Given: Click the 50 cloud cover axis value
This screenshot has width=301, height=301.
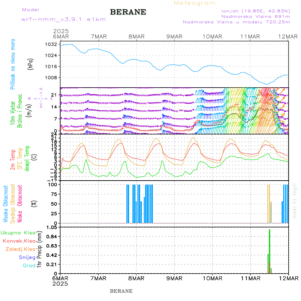Looking at the screenshot, I should click(x=54, y=204).
